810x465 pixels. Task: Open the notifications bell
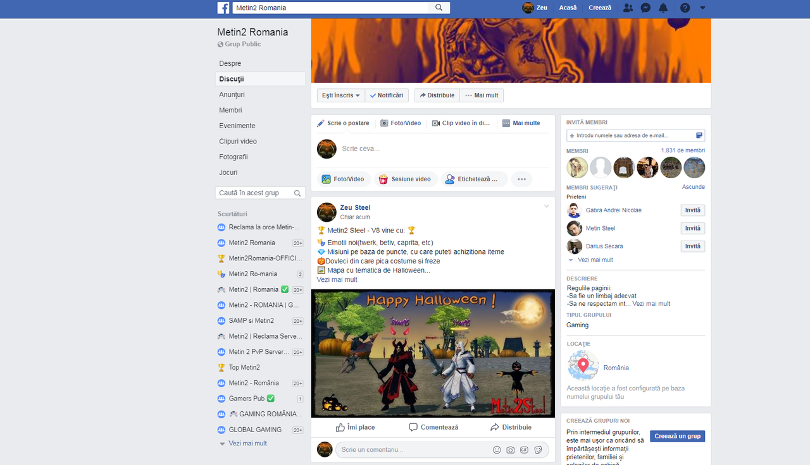click(x=663, y=8)
